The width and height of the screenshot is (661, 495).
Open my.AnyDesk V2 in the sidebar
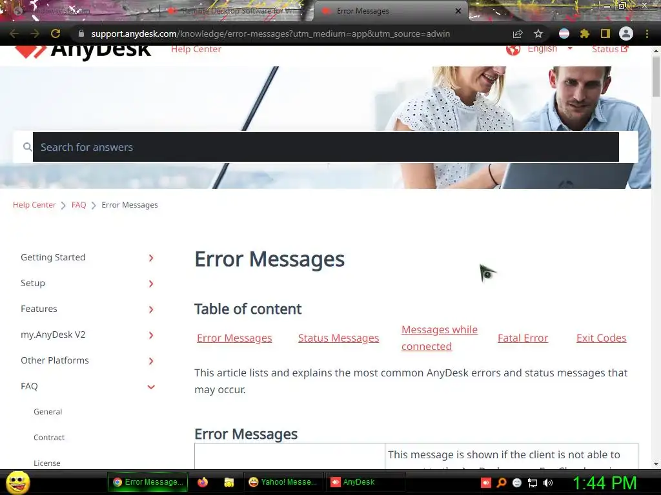click(53, 335)
